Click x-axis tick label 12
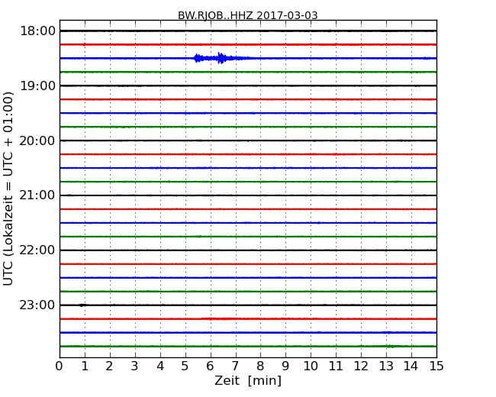This screenshot has width=496, height=397. [361, 366]
